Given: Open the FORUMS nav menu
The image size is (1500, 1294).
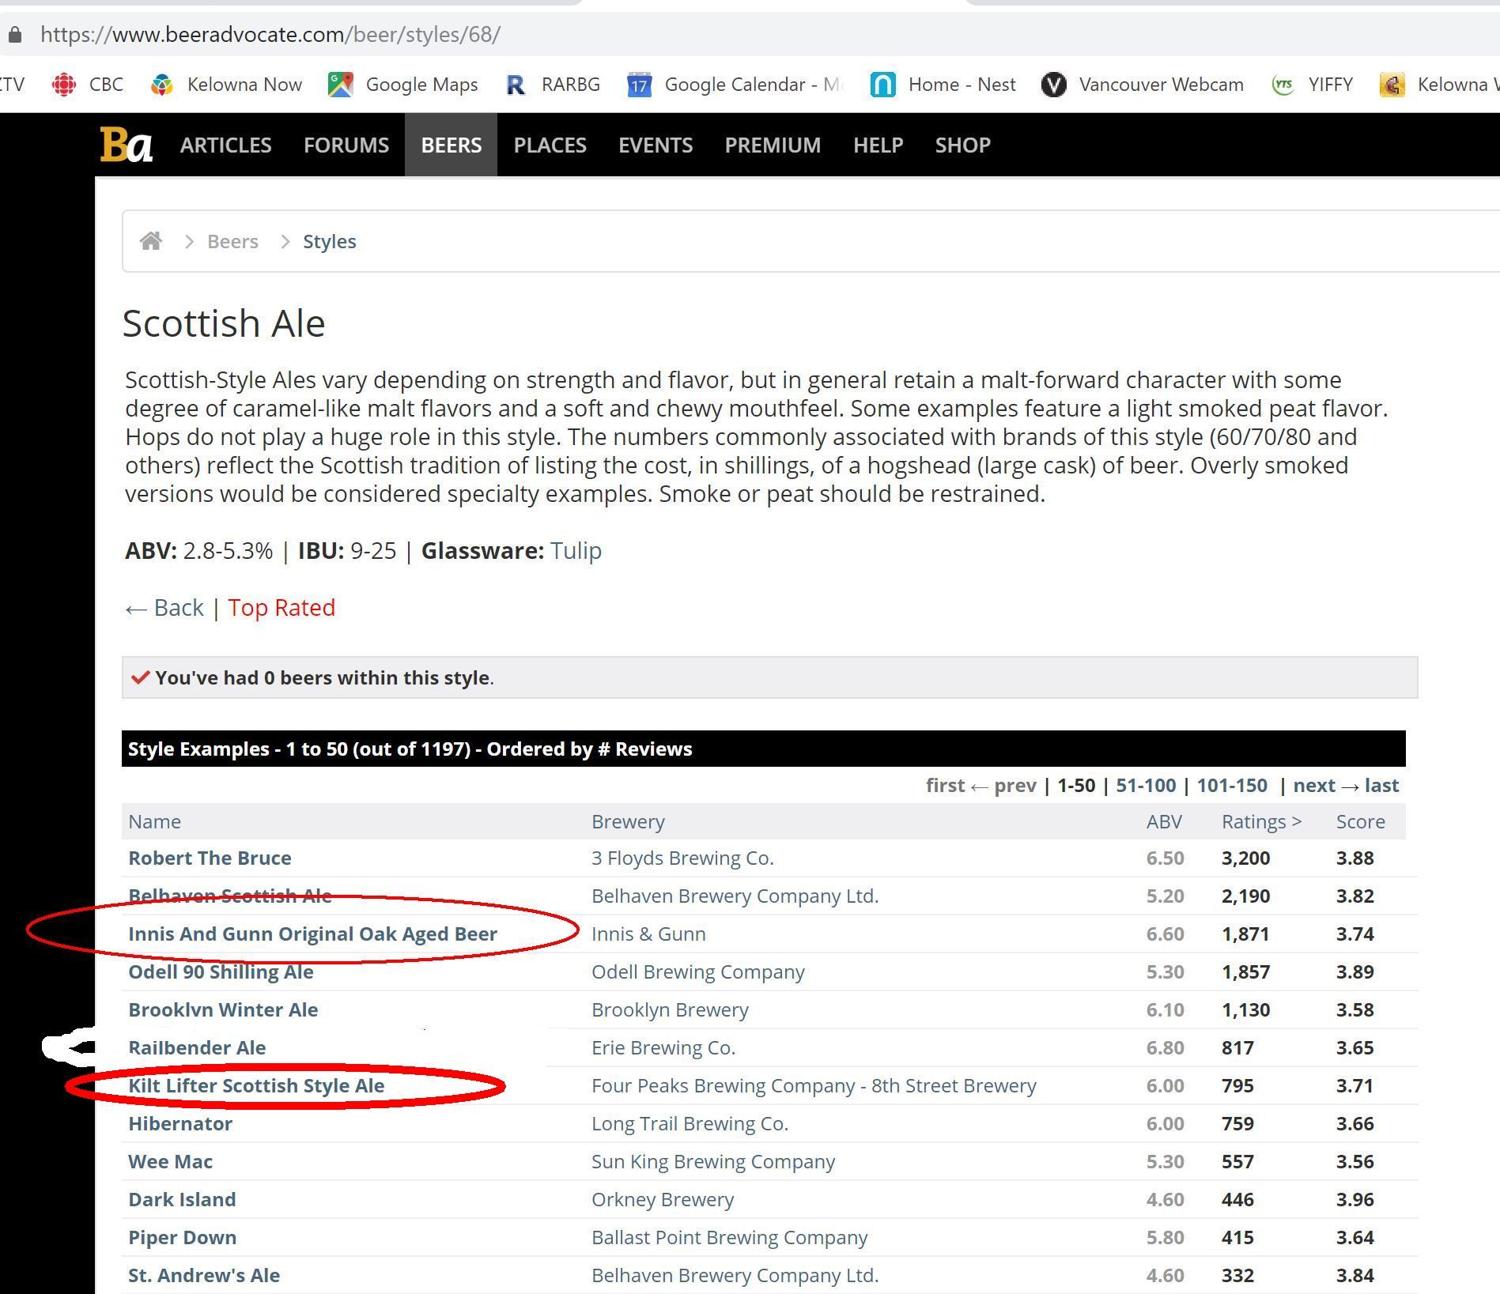Looking at the screenshot, I should click(x=346, y=145).
